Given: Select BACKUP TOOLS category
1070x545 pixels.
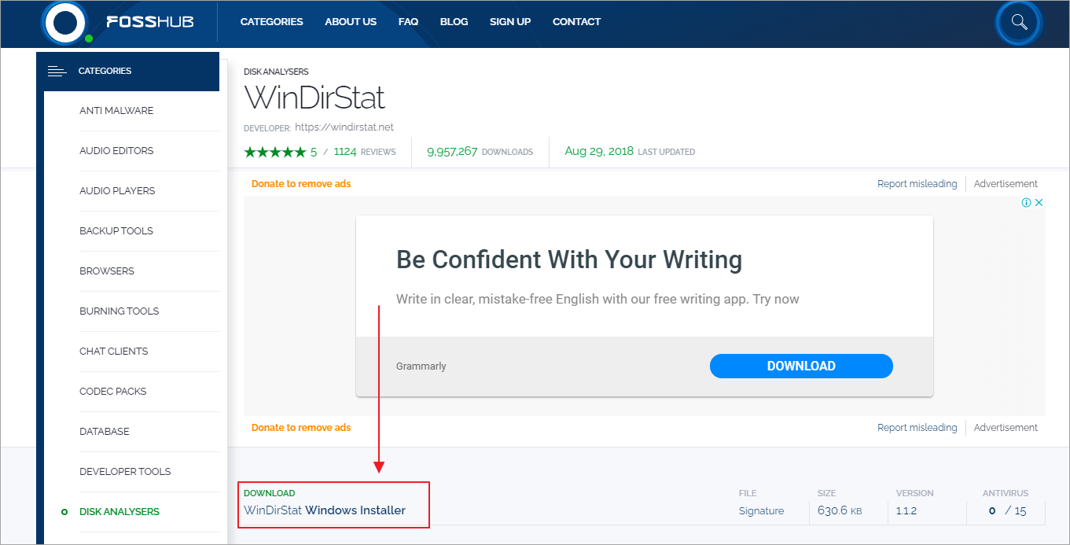Looking at the screenshot, I should [116, 231].
